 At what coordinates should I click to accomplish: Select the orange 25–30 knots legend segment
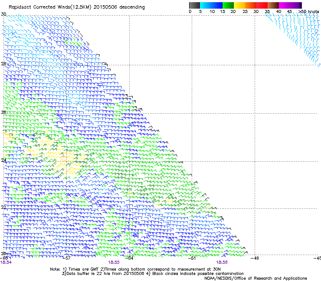(251, 5)
